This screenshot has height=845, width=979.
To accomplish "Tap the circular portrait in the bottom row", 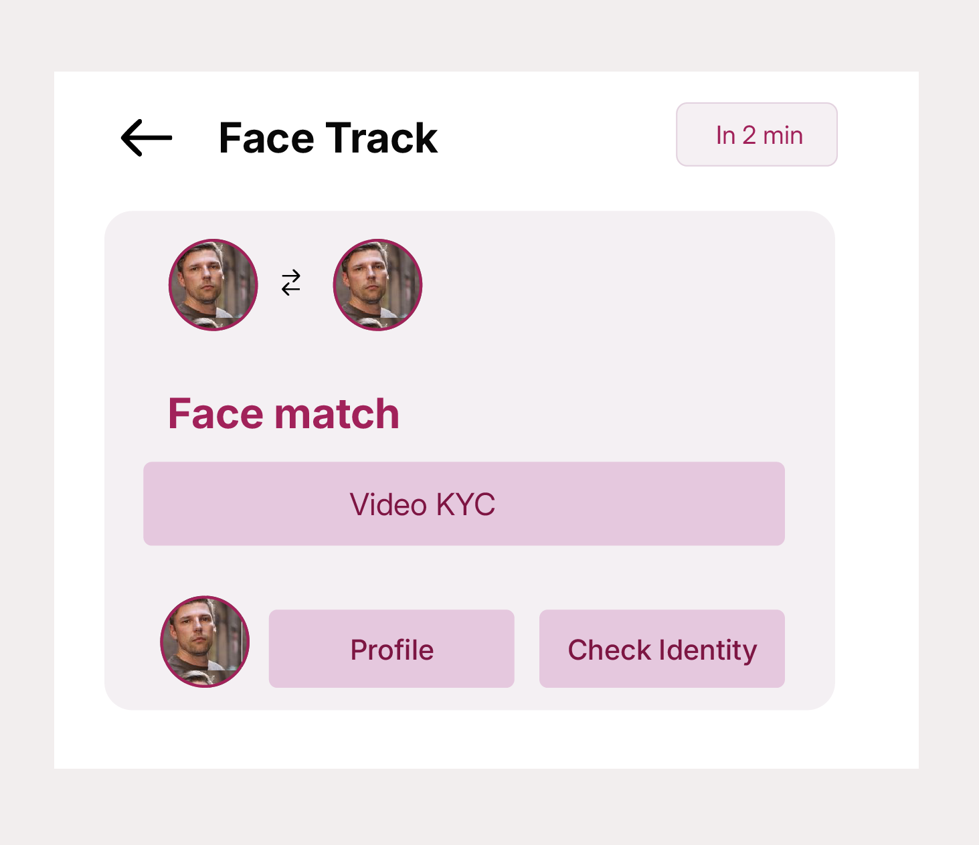I will (205, 642).
